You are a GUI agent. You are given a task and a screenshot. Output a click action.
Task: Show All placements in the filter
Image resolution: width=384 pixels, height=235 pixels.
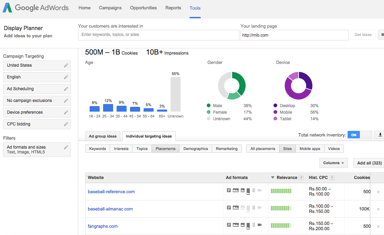pos(263,149)
